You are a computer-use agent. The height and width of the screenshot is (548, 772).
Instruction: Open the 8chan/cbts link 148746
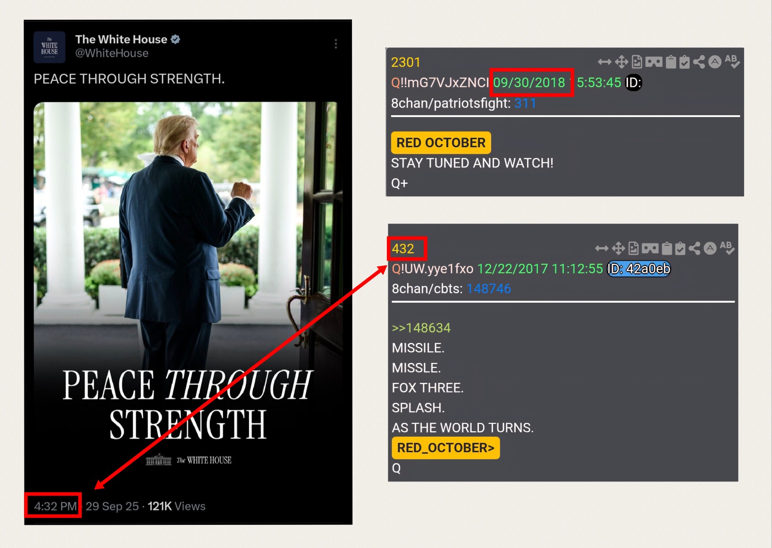pyautogui.click(x=489, y=289)
